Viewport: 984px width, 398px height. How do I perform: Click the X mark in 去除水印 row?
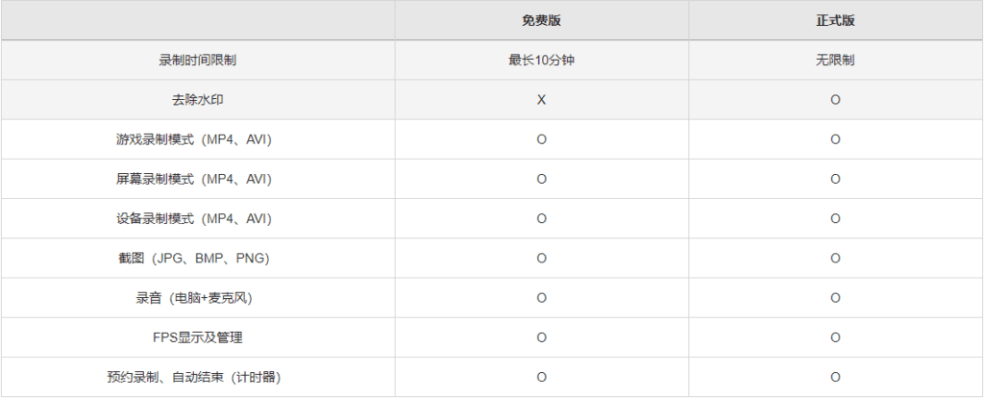click(541, 100)
